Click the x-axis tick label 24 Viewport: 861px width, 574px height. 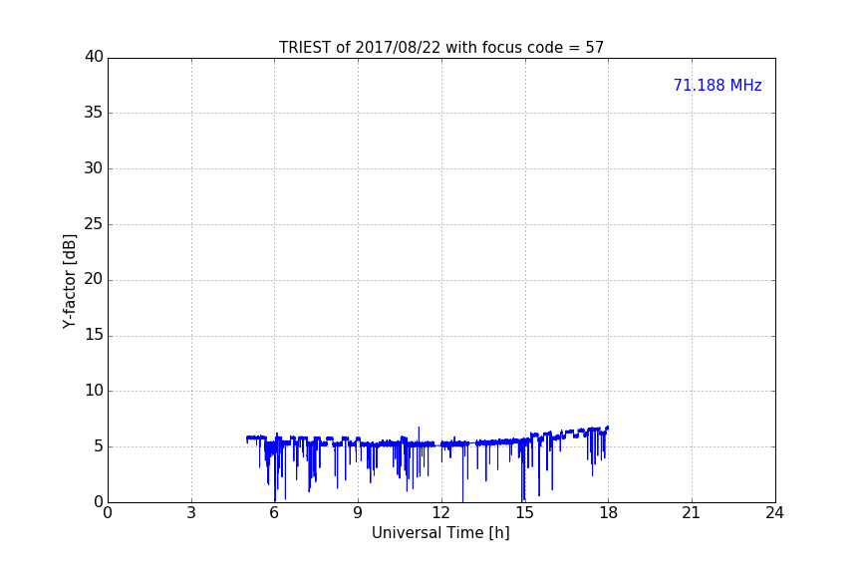point(774,513)
